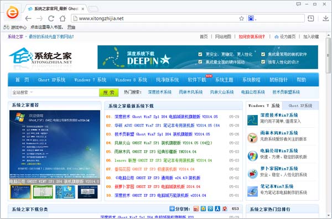Open the browsing history clock icon

click(310, 18)
